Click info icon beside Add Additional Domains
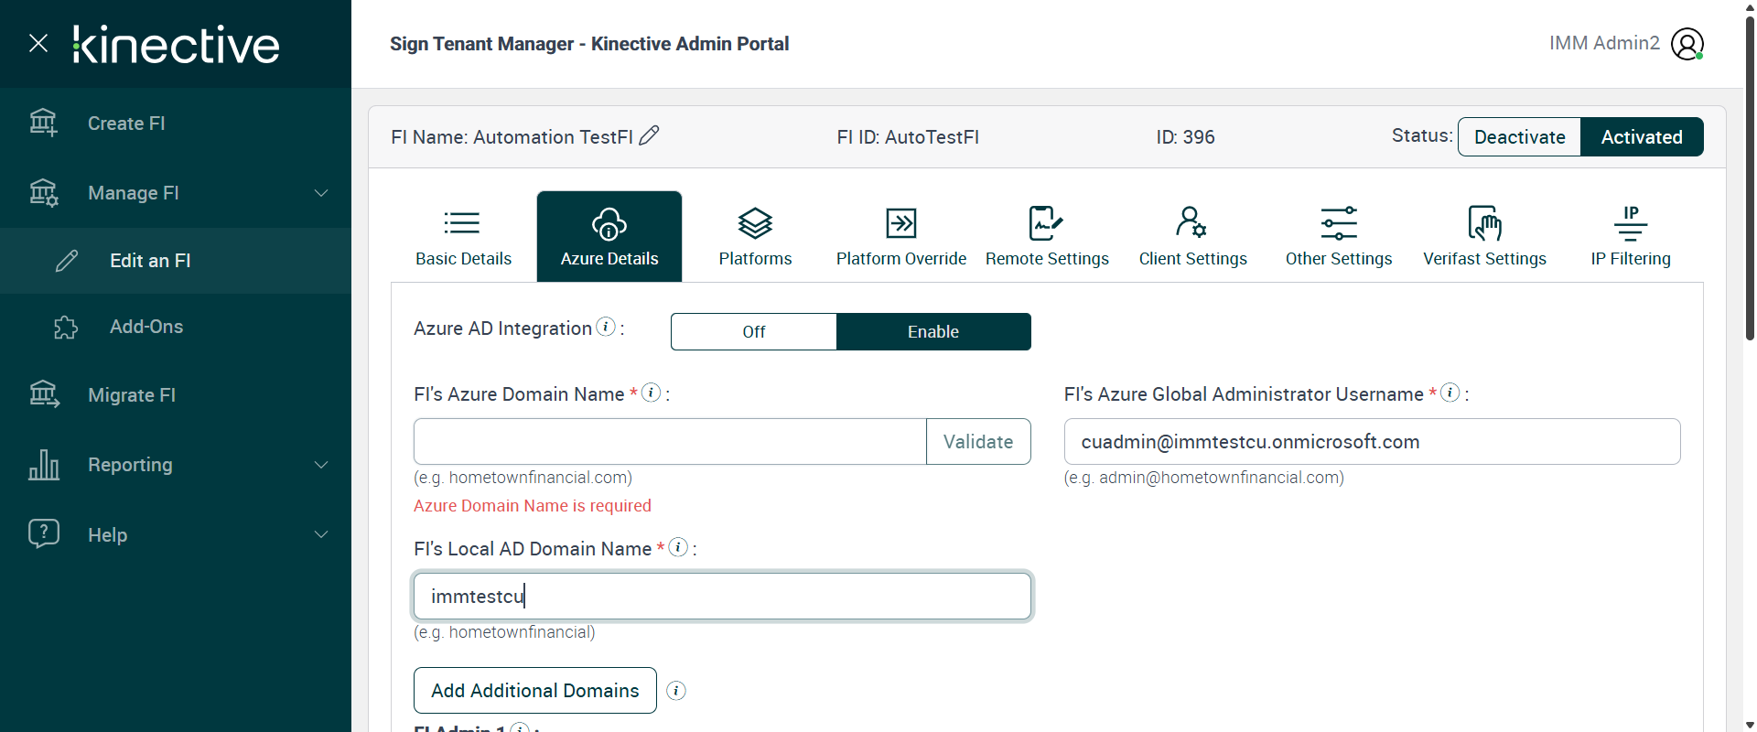1757x732 pixels. 676,691
